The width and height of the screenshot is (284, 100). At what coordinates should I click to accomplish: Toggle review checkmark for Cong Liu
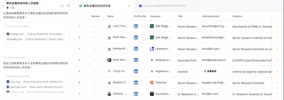coord(95,71)
